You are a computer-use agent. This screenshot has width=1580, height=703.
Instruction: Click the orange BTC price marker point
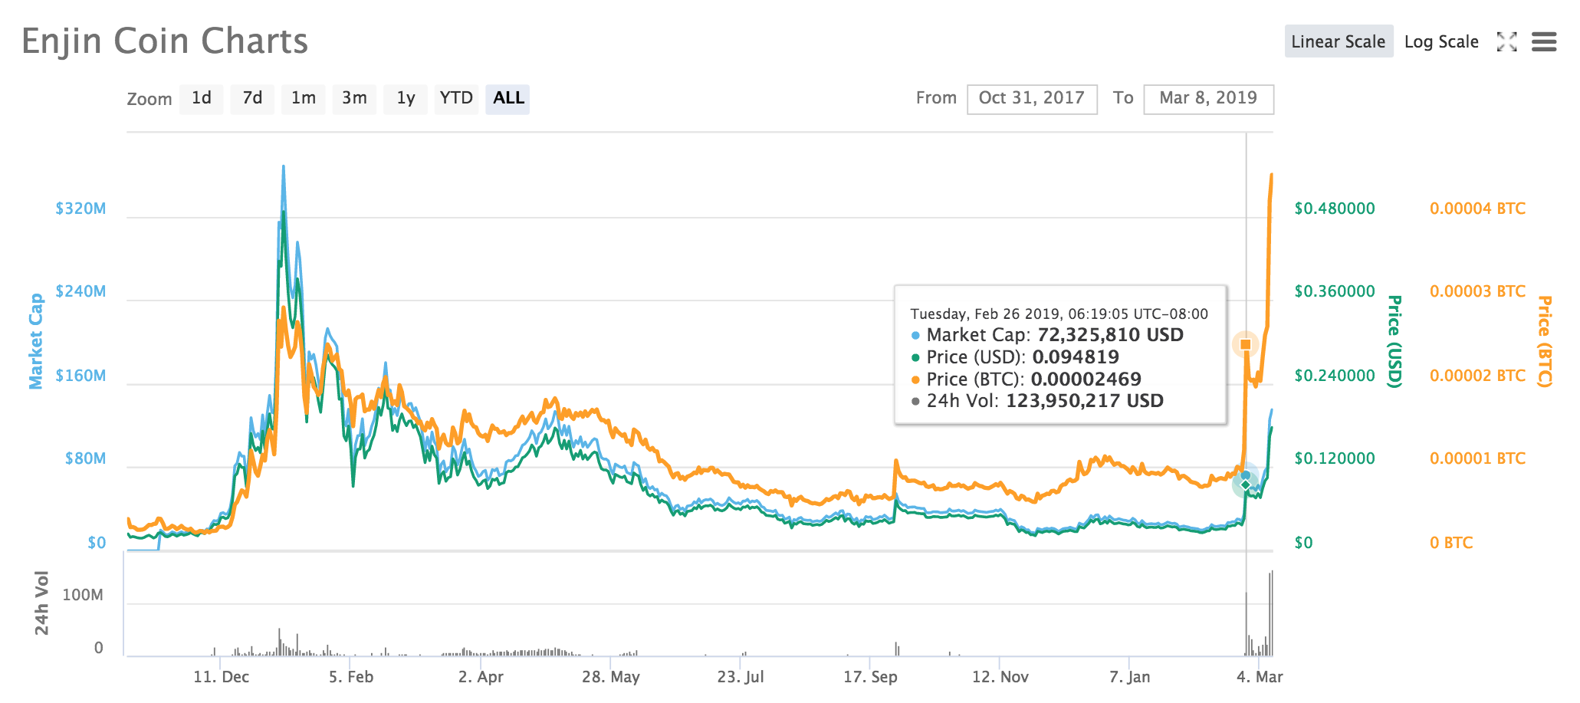[1246, 345]
